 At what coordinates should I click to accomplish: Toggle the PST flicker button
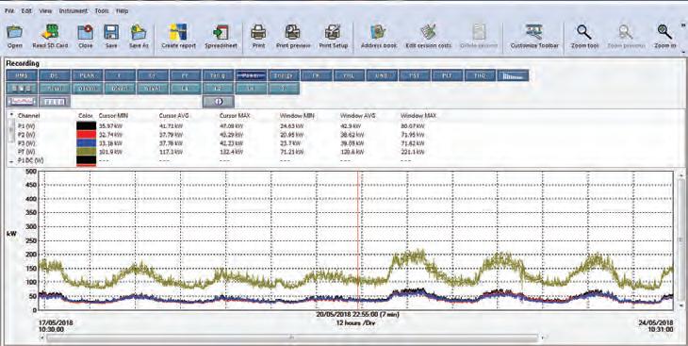coord(415,75)
